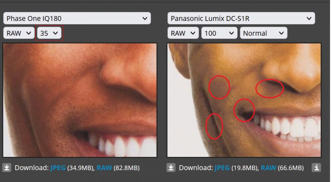Open the Phase One IQ180 camera dropdown
This screenshot has width=331, height=182.
77,18
